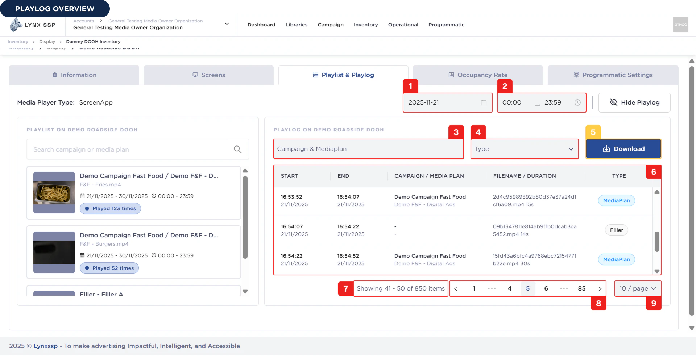This screenshot has width=696, height=356.
Task: Click filename 2d4c95989...cf6a09.mp4 15s cell
Action: [x=534, y=201]
